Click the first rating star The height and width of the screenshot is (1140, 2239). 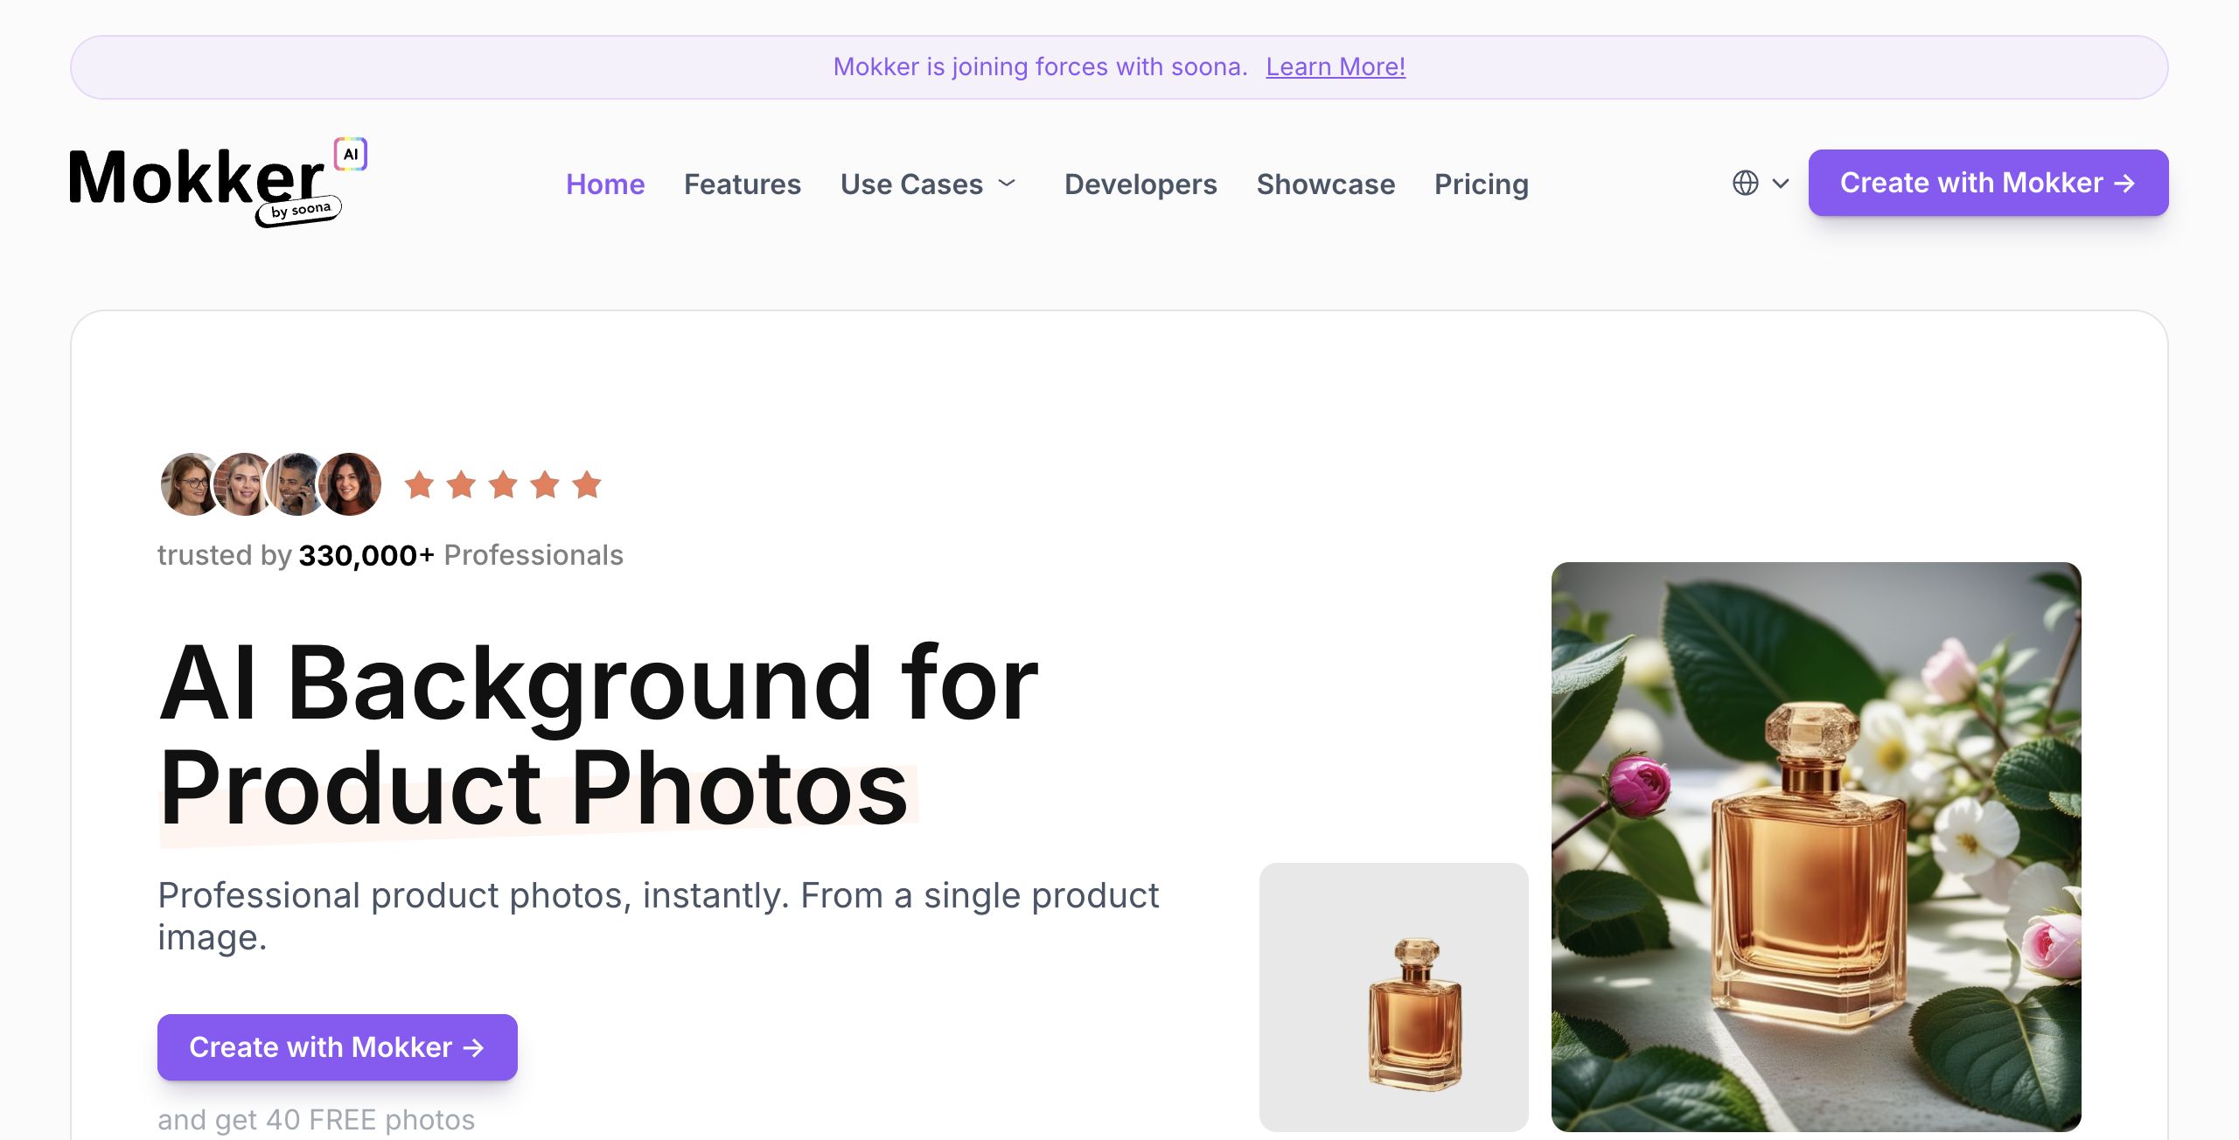pyautogui.click(x=420, y=484)
